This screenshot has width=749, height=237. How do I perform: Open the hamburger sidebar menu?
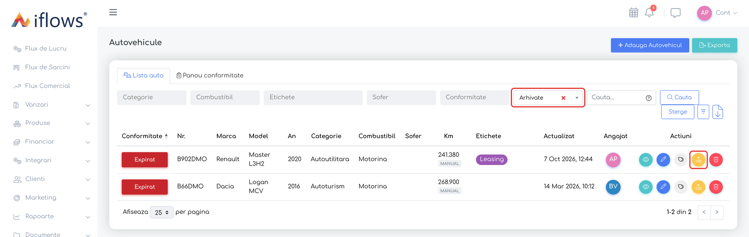113,12
